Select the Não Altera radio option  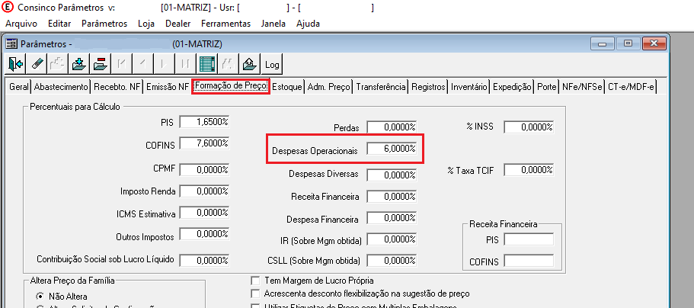point(40,296)
